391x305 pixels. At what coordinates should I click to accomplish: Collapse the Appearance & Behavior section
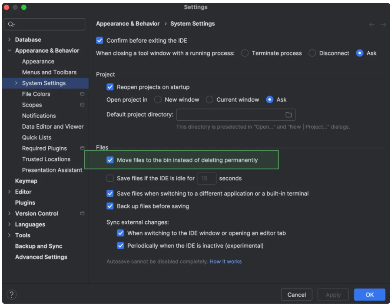click(x=10, y=50)
